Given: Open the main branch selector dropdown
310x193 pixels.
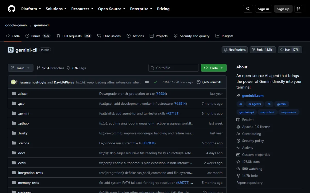Looking at the screenshot, I should tap(21, 68).
